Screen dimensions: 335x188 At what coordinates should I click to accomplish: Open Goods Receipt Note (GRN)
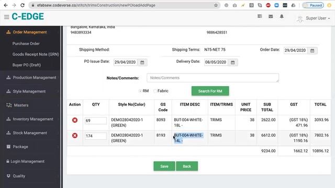pyautogui.click(x=36, y=54)
